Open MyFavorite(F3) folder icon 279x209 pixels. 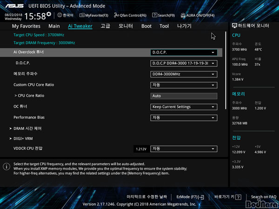click(x=82, y=15)
